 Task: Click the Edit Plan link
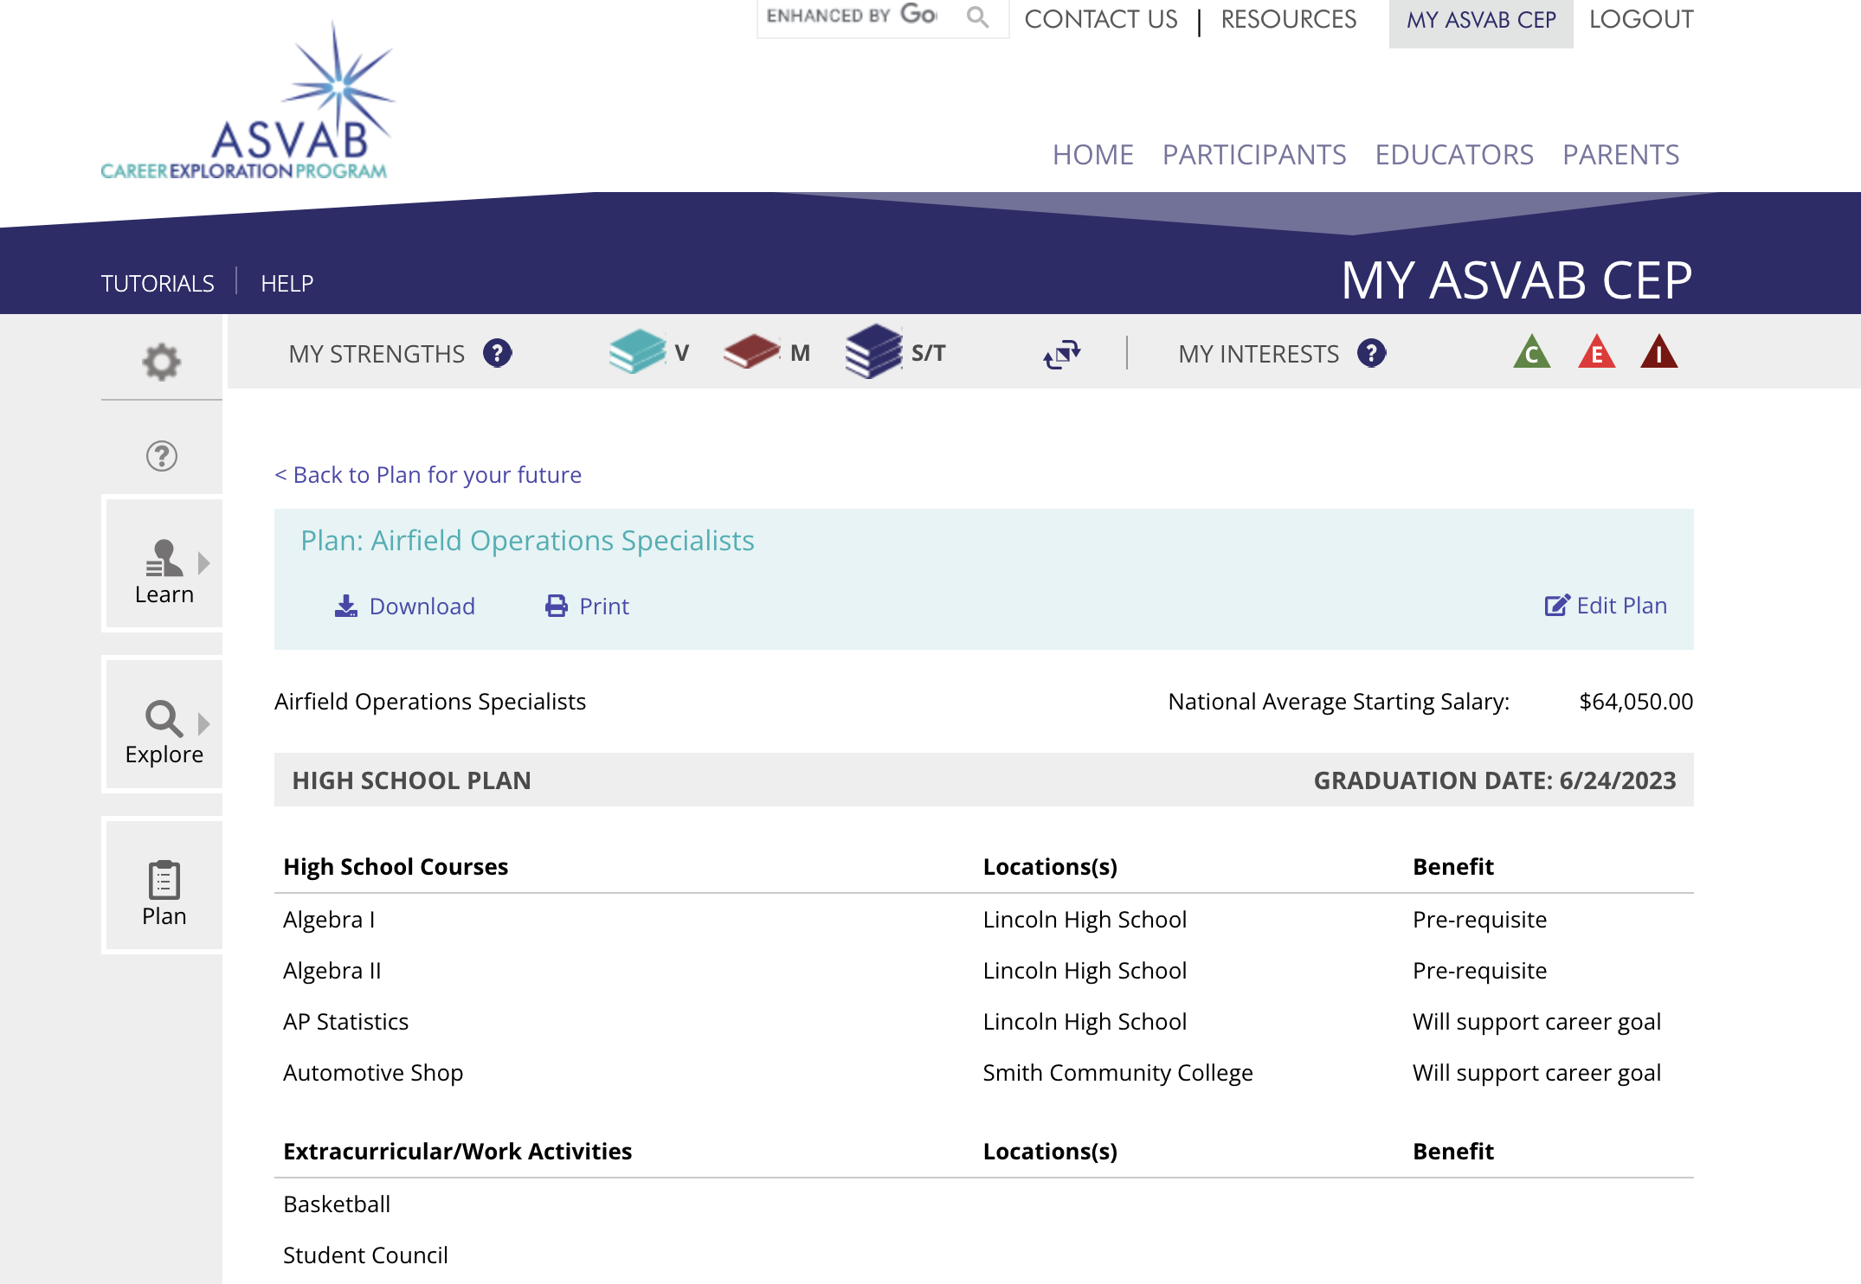[x=1606, y=605]
